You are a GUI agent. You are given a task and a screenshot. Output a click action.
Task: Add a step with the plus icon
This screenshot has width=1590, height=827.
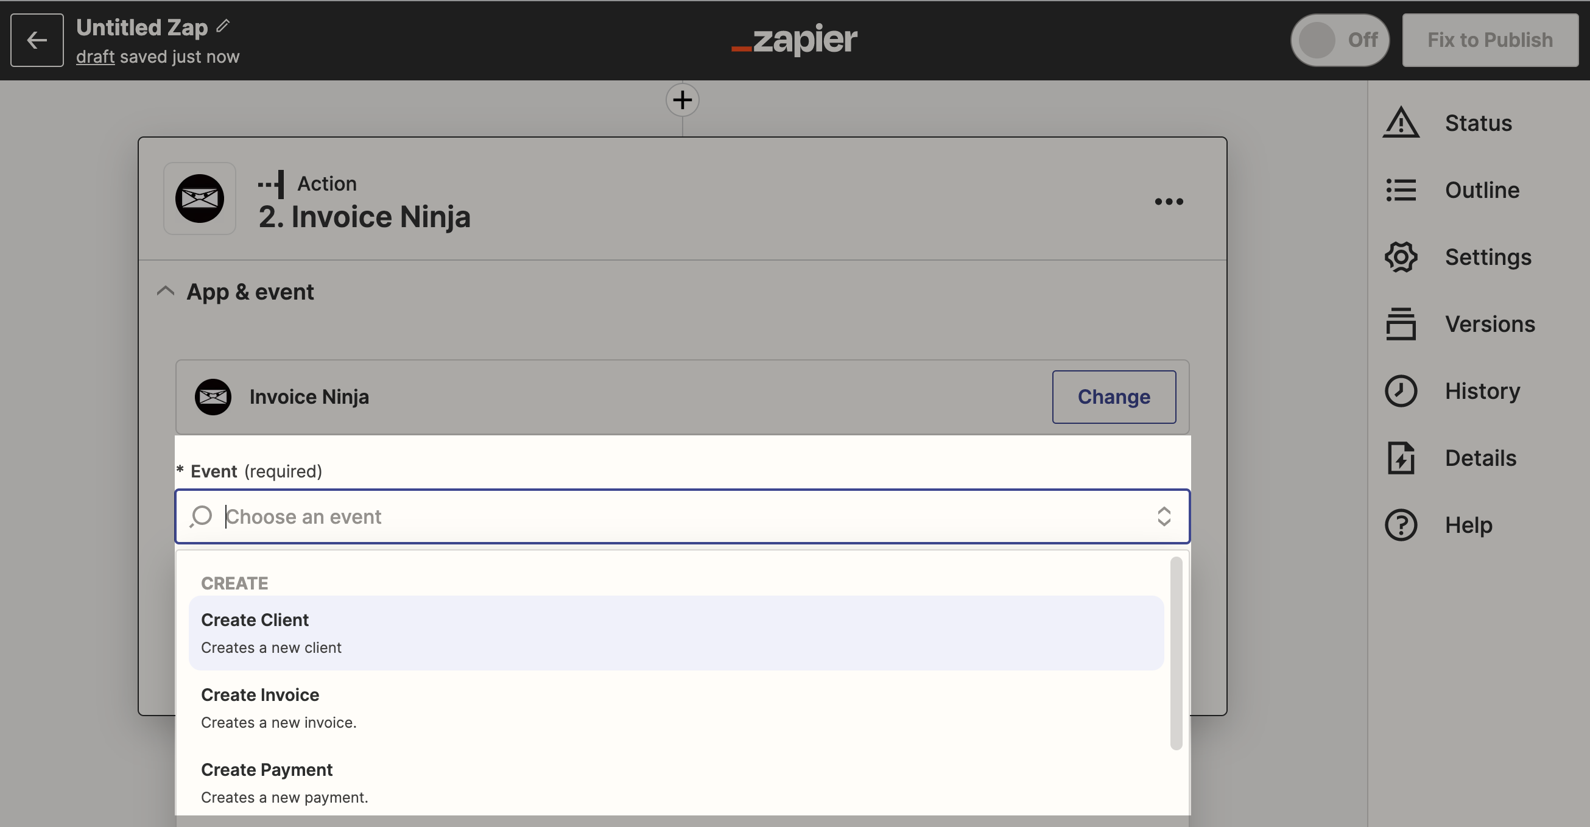(682, 100)
